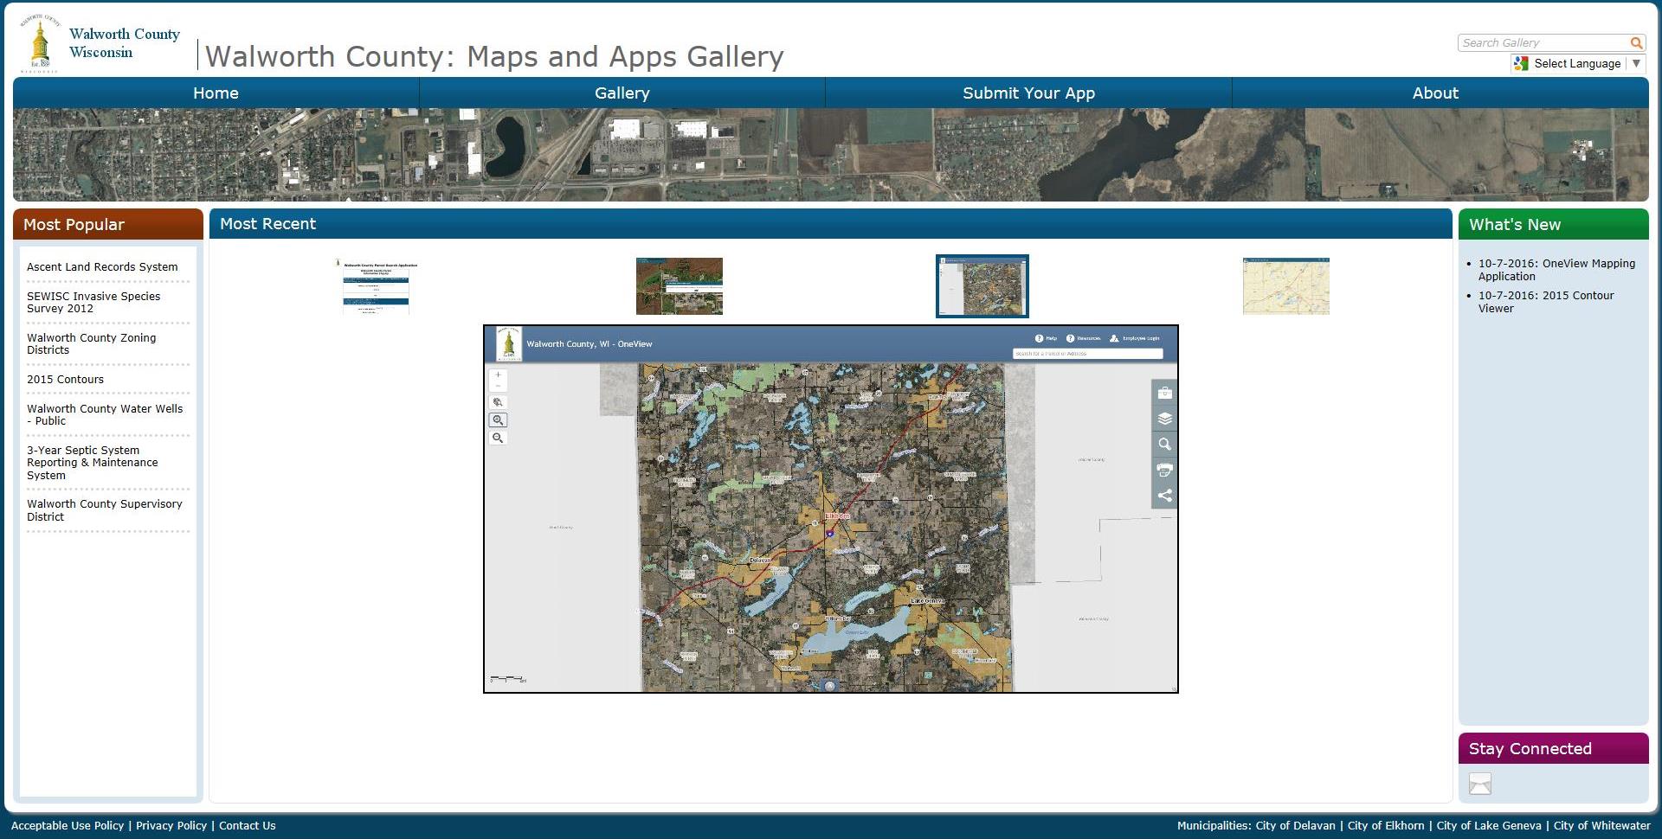This screenshot has width=1662, height=839.
Task: Click the parcel or address search field
Action: click(x=1087, y=353)
